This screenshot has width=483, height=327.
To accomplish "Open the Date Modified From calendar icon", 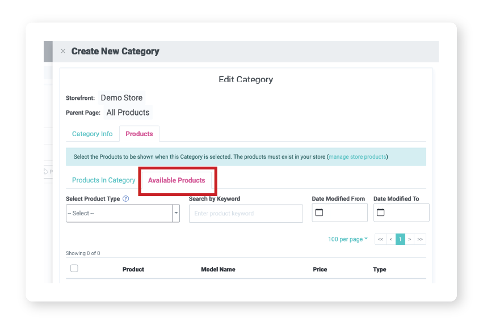I will (x=319, y=213).
